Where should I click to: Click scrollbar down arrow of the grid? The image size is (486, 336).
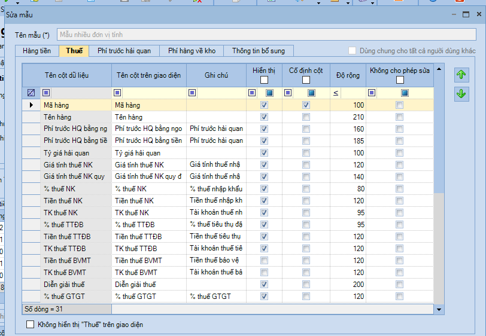pos(439,309)
